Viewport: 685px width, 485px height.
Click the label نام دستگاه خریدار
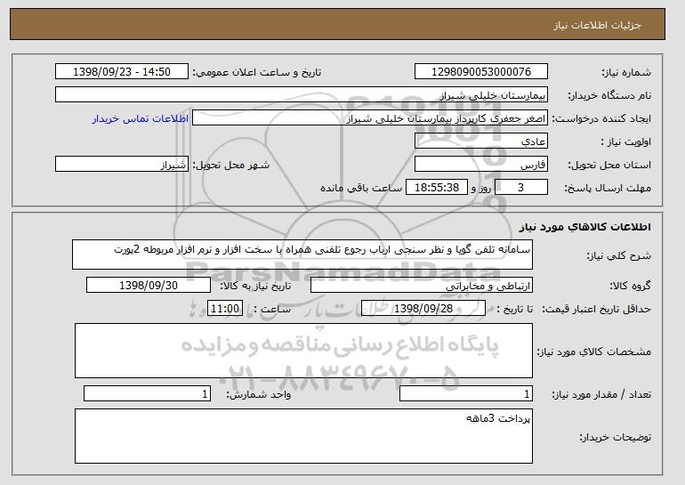609,96
